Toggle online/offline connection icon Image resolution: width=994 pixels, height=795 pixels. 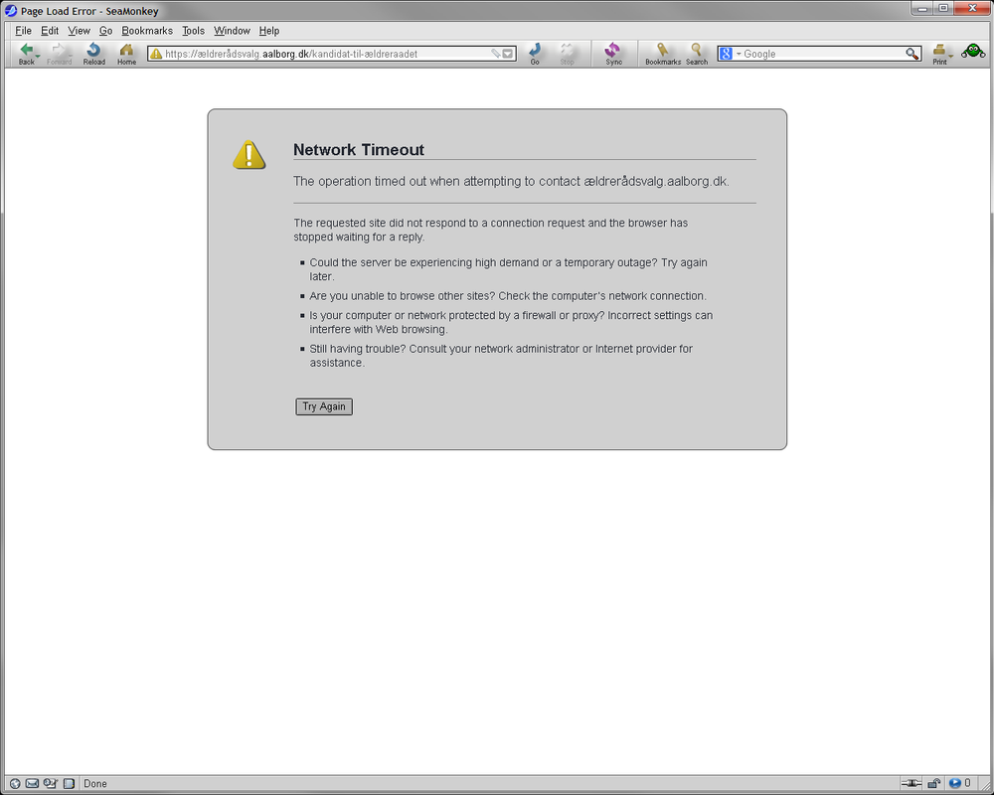(x=911, y=784)
